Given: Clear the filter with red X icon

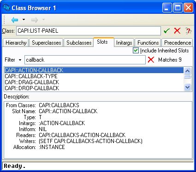Looking at the screenshot, I should (x=151, y=60).
